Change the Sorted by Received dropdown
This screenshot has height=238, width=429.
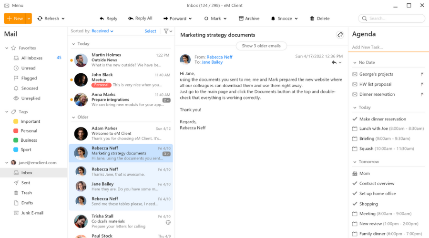tap(102, 31)
